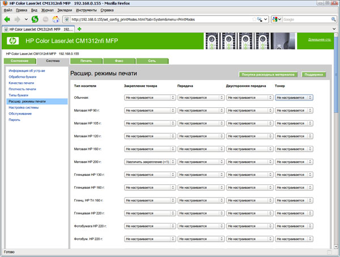
Task: Click the green Back arrow in Firefox
Action: 7,19
